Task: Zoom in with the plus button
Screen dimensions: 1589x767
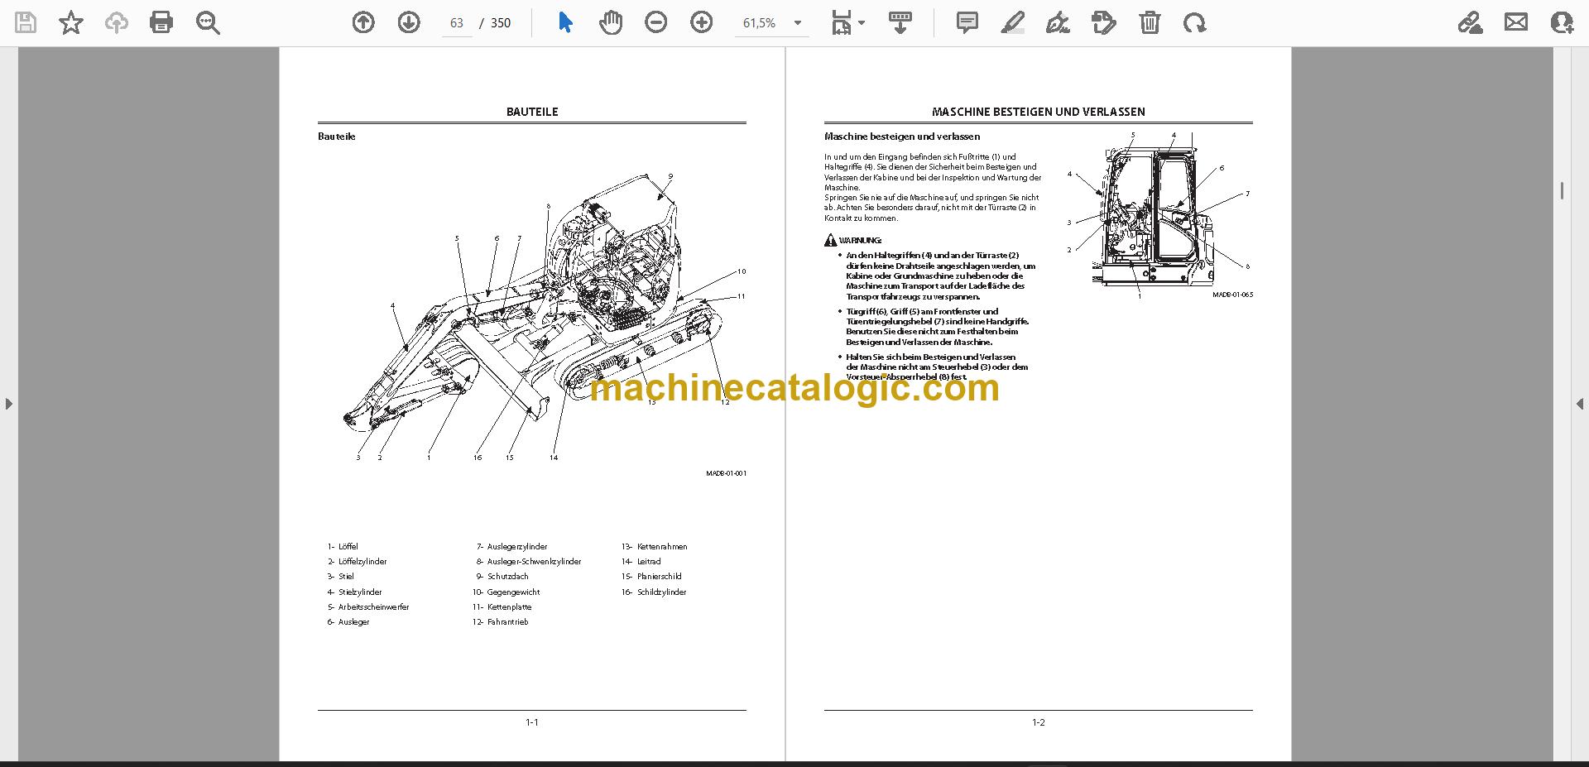Action: [x=701, y=22]
